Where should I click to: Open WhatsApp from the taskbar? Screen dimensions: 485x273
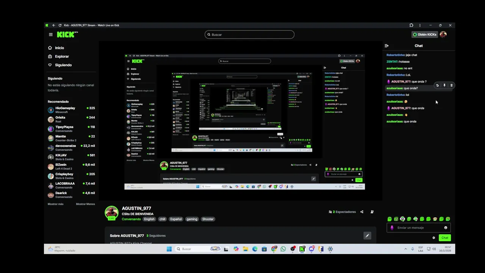(x=283, y=249)
